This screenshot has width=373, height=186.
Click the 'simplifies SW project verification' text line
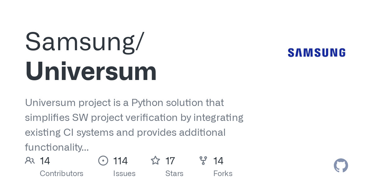click(x=134, y=117)
